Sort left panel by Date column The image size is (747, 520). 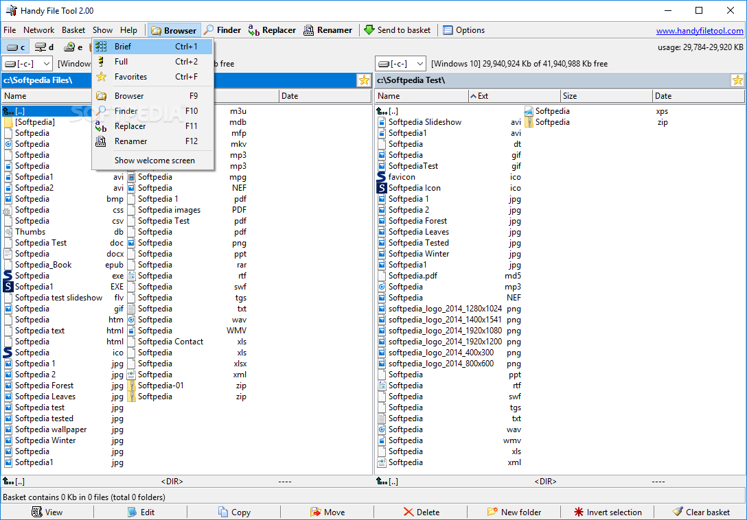coord(325,96)
